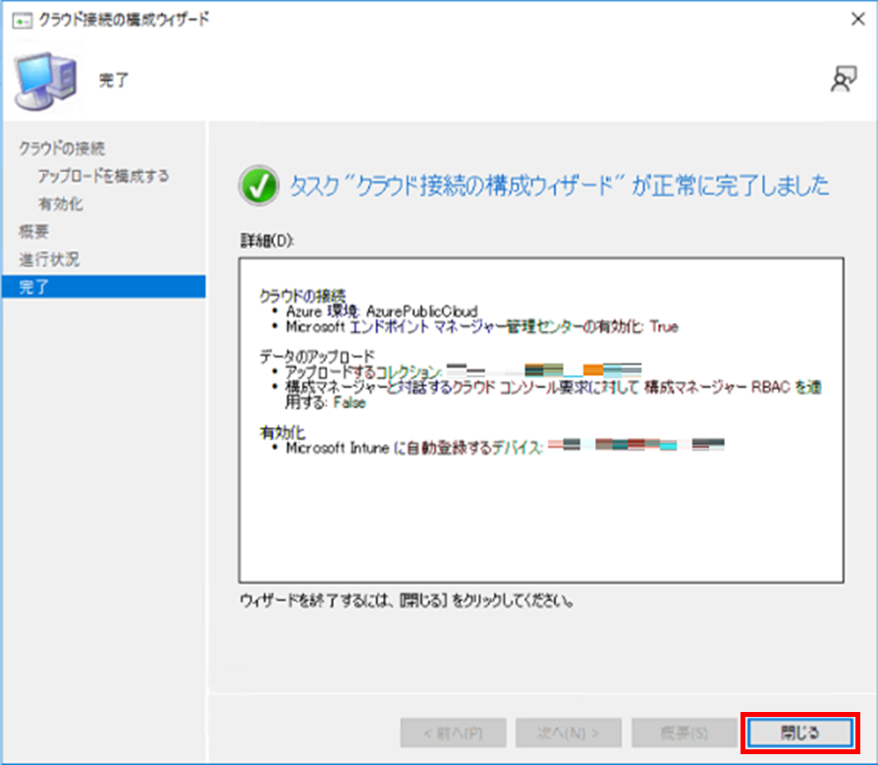Viewport: 878px width, 765px height.
Task: Click the アップロードするコレクション line
Action: pyautogui.click(x=464, y=371)
